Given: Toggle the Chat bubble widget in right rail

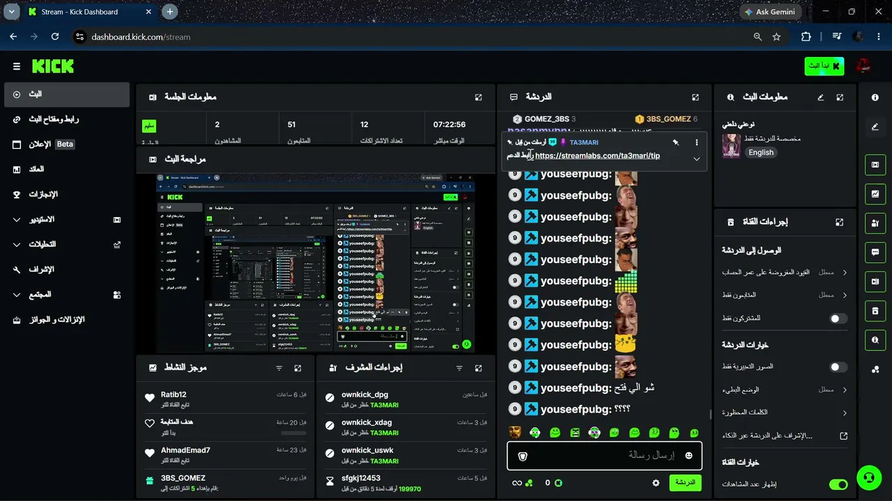Looking at the screenshot, I should pos(875,252).
